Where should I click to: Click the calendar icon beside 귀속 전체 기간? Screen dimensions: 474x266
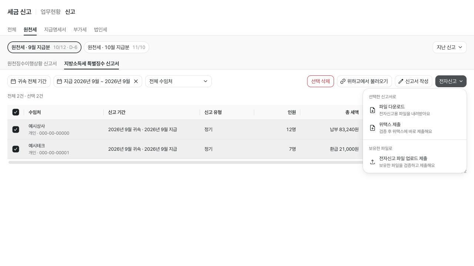point(13,81)
